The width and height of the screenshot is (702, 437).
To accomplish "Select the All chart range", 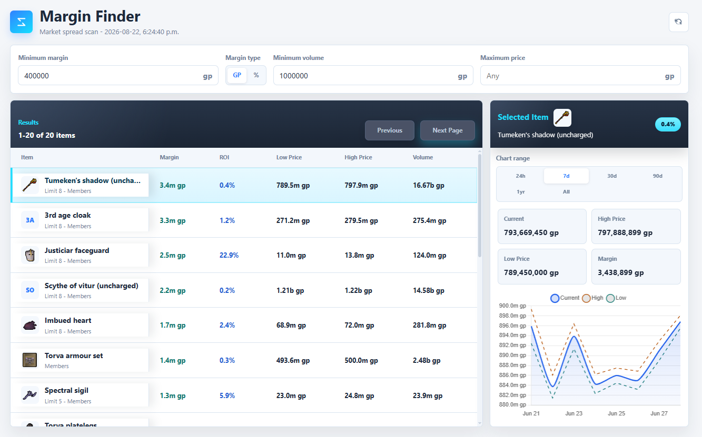I will [566, 192].
